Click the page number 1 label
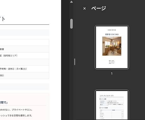This screenshot has width=145, height=120. pyautogui.click(x=112, y=74)
